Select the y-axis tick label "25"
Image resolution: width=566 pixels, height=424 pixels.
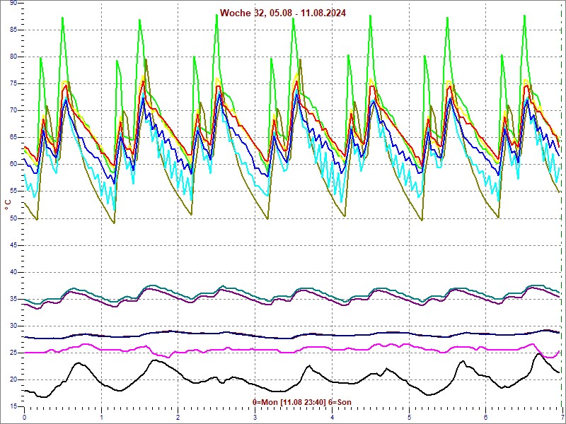point(13,353)
